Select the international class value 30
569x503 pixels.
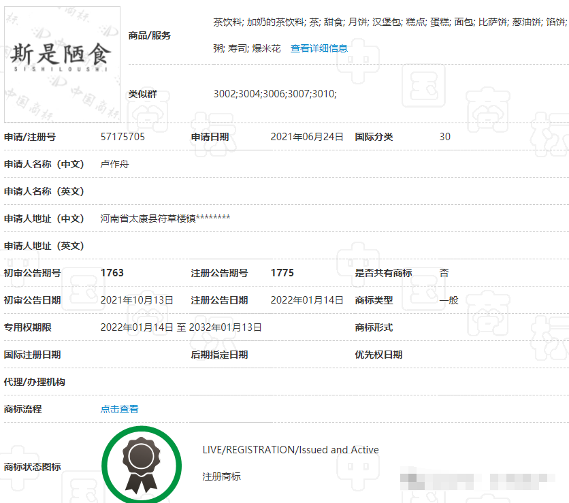(445, 137)
